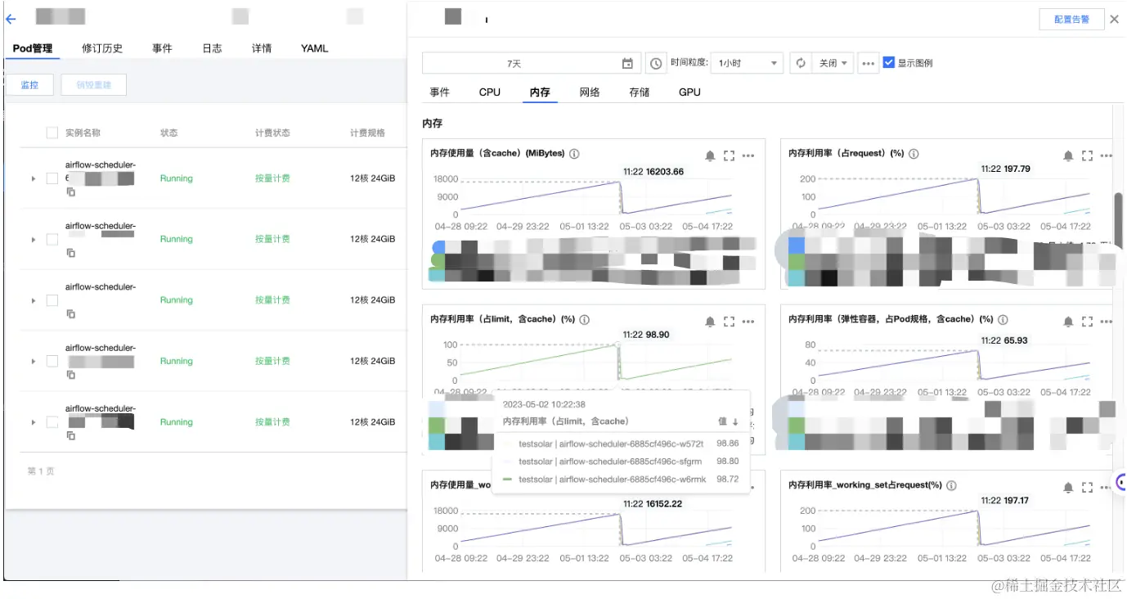Check the select-all checkbox by 实例名称
The width and height of the screenshot is (1127, 599).
pos(52,133)
